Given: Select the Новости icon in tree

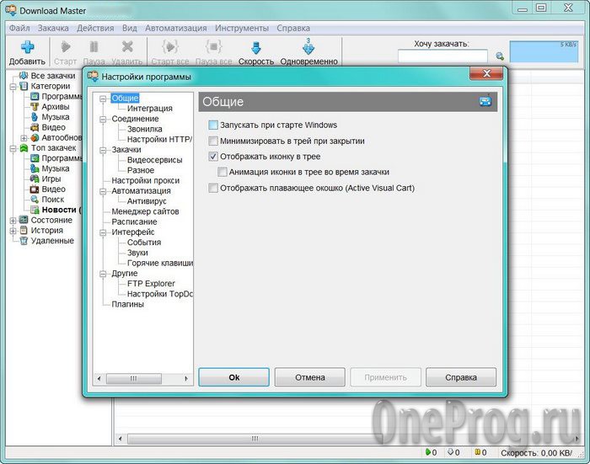Looking at the screenshot, I should click(35, 210).
